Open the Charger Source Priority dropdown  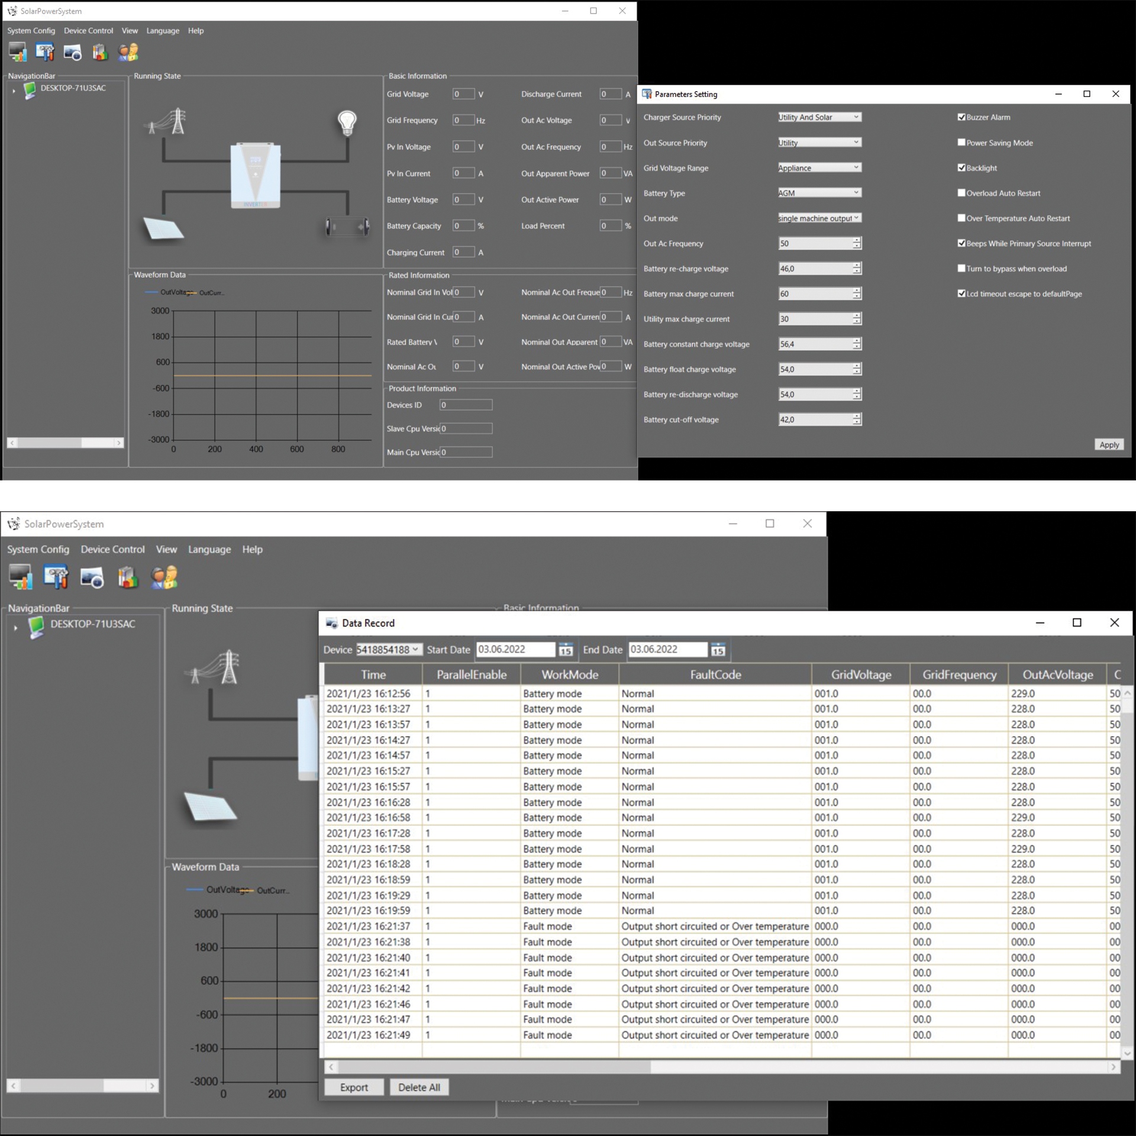pyautogui.click(x=819, y=117)
